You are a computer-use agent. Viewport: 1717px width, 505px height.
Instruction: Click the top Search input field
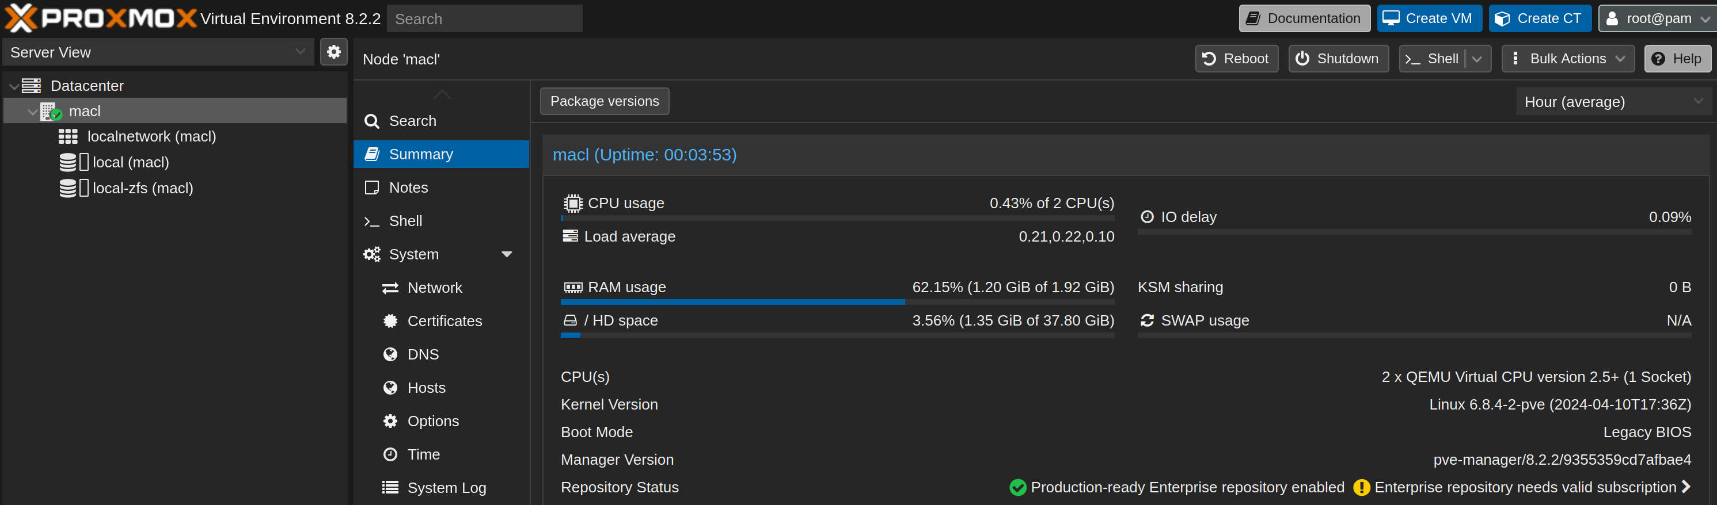[x=485, y=18]
